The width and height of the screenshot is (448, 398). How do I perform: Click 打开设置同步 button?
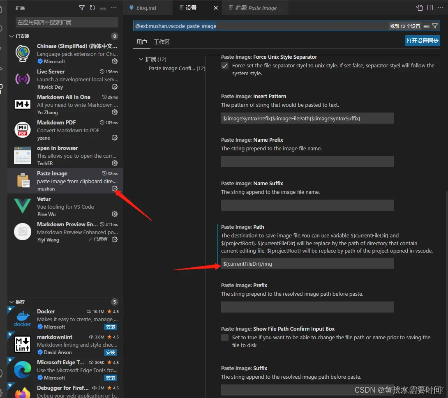coord(422,41)
